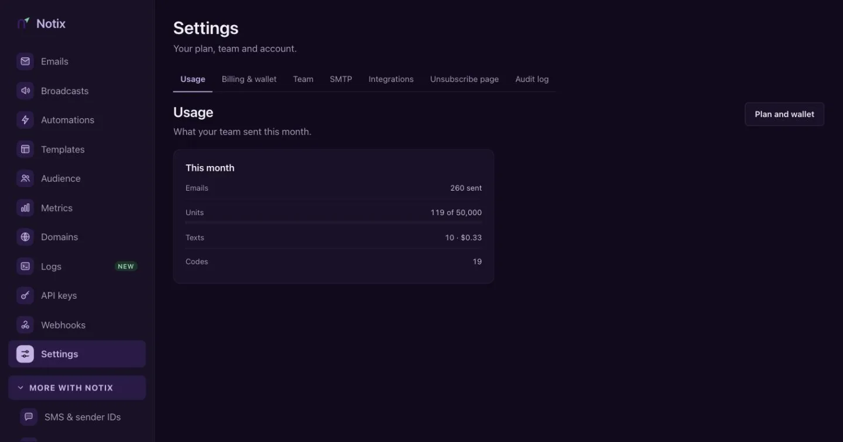The height and width of the screenshot is (442, 843).
Task: Click the Units row label
Action: 194,212
